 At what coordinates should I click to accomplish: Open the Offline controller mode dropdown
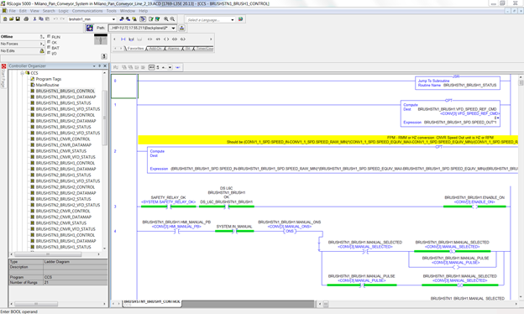point(42,36)
